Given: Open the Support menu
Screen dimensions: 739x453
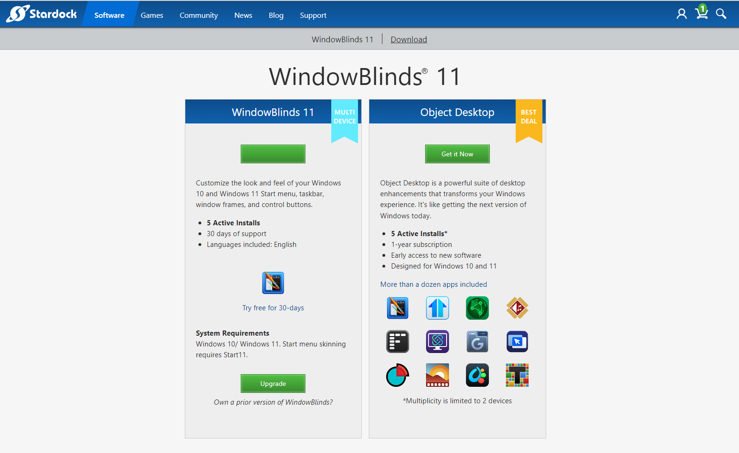Looking at the screenshot, I should [x=313, y=15].
